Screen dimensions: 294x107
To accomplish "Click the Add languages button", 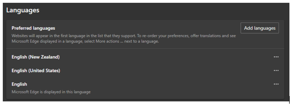I will tap(260, 28).
